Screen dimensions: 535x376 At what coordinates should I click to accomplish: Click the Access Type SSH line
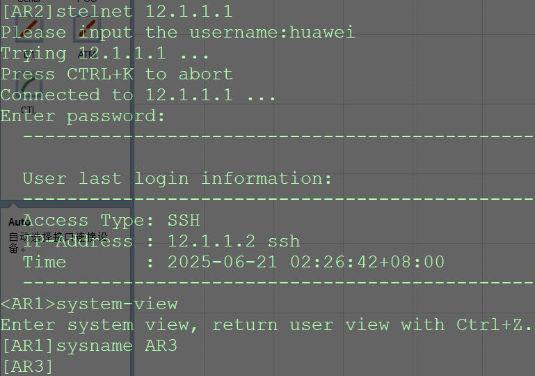pyautogui.click(x=111, y=221)
